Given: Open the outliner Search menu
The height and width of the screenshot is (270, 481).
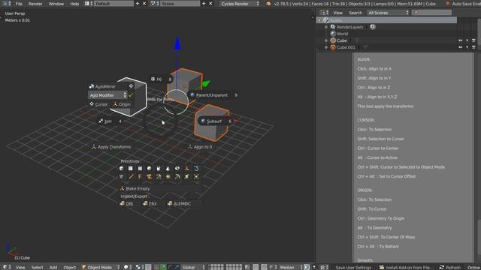Looking at the screenshot, I should tap(355, 13).
